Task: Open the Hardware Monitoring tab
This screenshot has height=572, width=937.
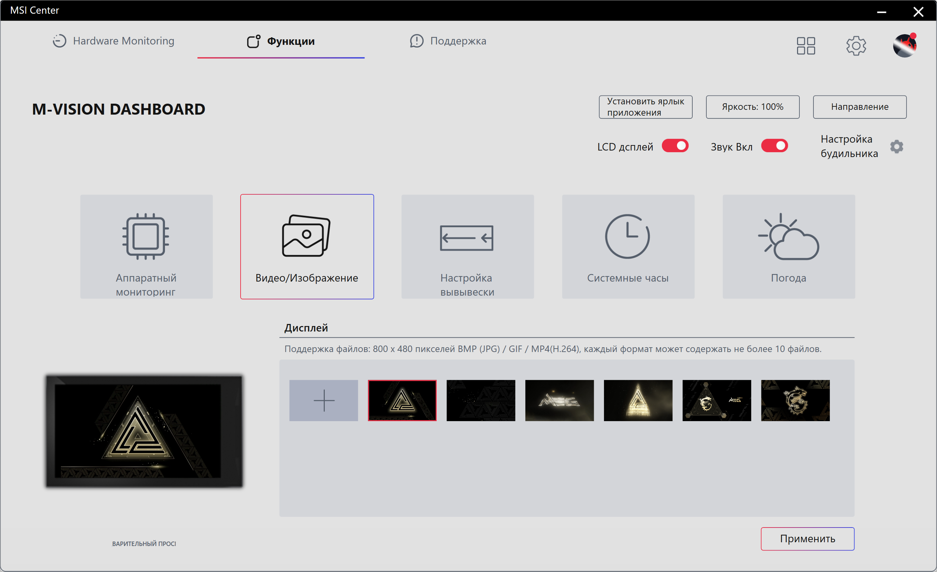Action: coord(113,41)
